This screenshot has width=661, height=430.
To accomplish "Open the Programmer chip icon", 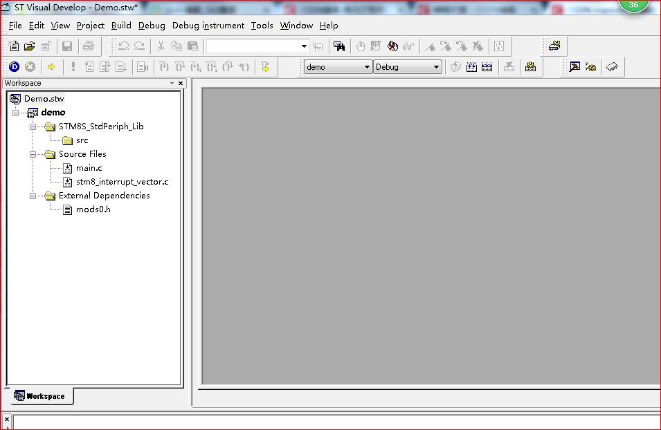I will 612,67.
